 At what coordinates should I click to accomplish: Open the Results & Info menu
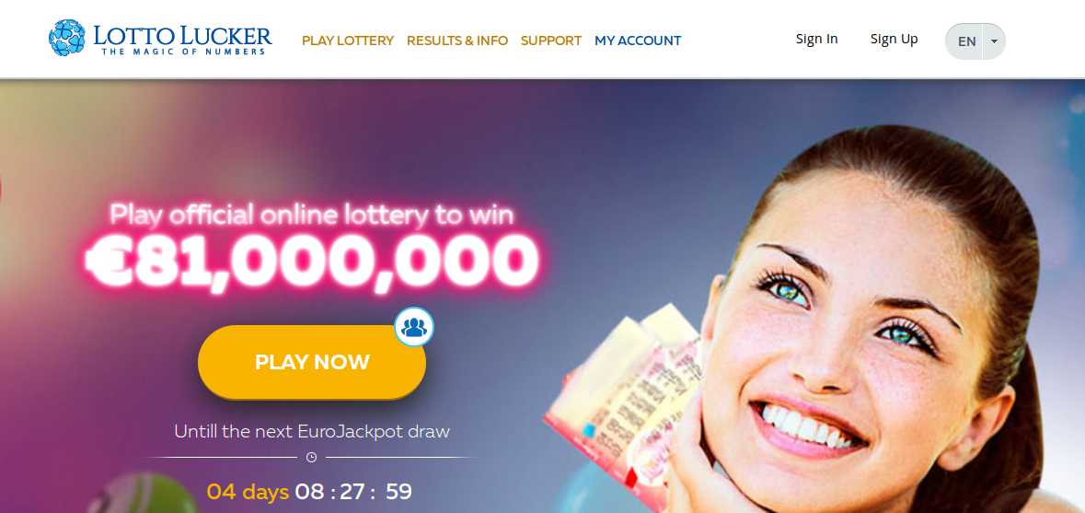pos(457,41)
